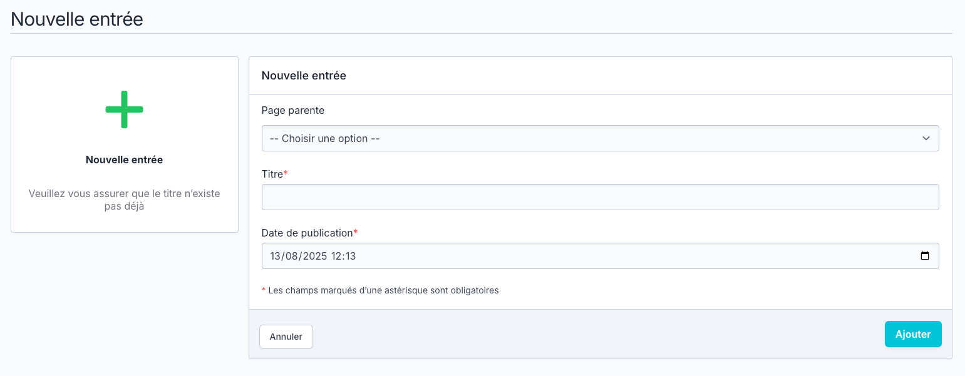Select the hour value 12 in publication time

pyautogui.click(x=338, y=256)
